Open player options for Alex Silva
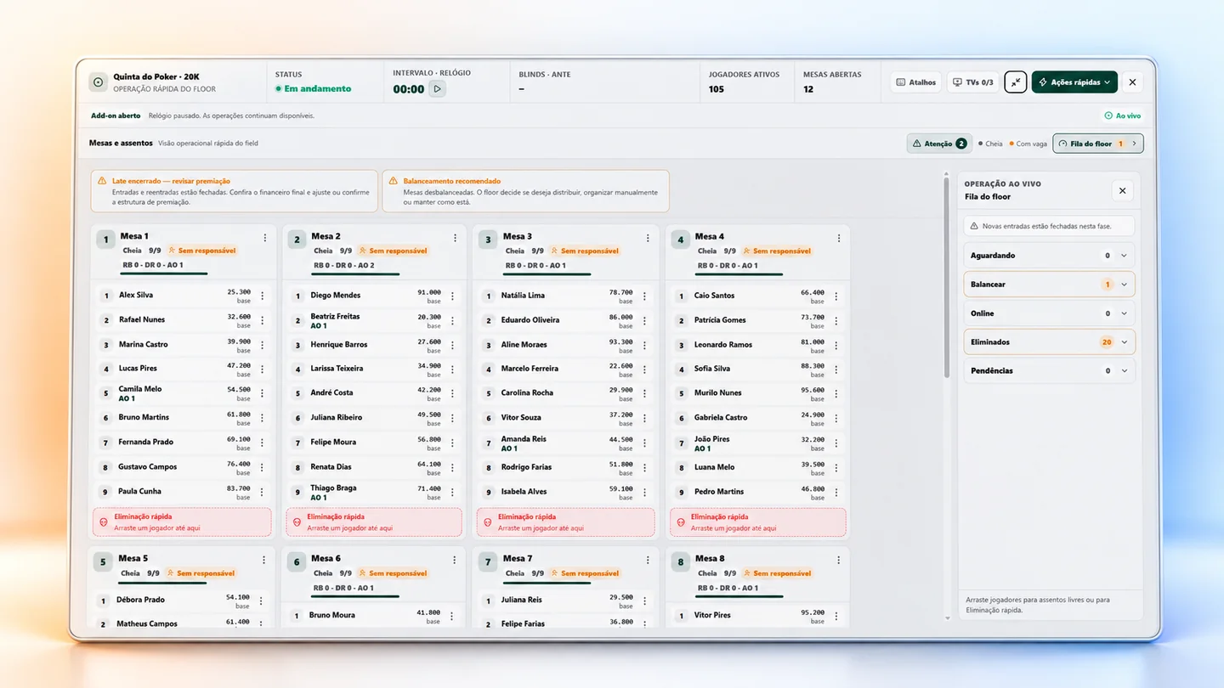 pyautogui.click(x=262, y=296)
